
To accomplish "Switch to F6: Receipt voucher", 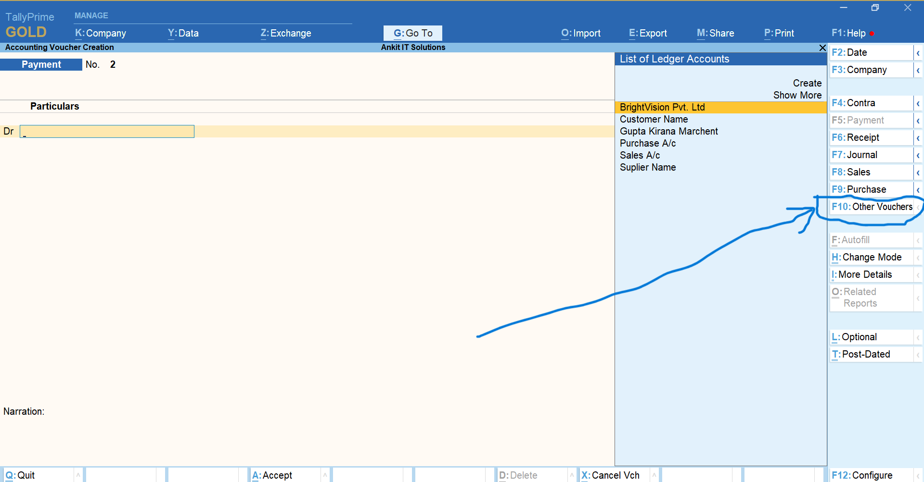I will 871,137.
